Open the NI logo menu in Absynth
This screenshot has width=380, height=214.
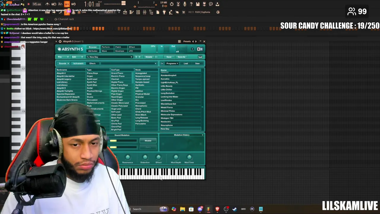click(x=200, y=49)
